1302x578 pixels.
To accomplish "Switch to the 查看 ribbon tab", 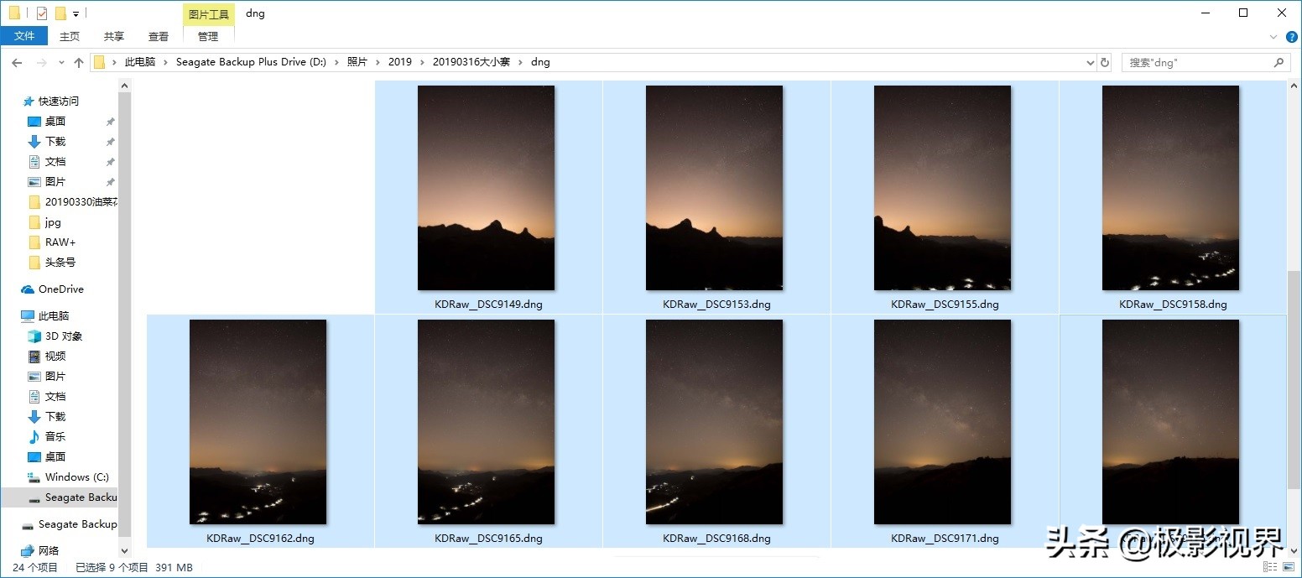I will coord(159,36).
